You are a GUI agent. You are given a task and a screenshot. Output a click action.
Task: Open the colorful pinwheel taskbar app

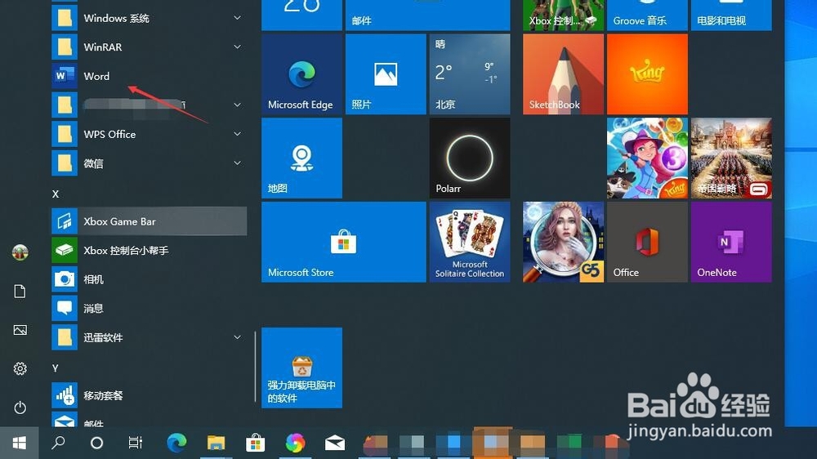[x=295, y=443]
